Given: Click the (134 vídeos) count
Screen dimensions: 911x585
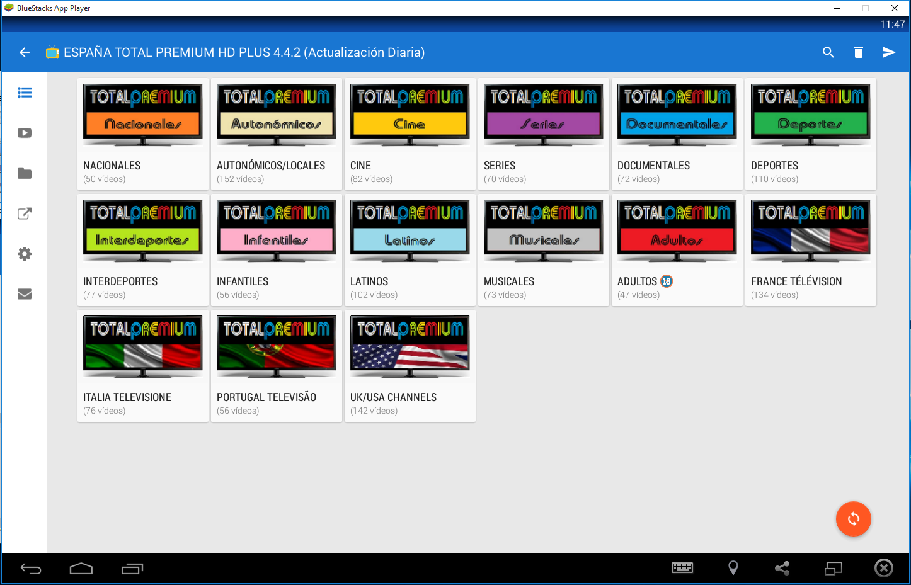Looking at the screenshot, I should [775, 295].
